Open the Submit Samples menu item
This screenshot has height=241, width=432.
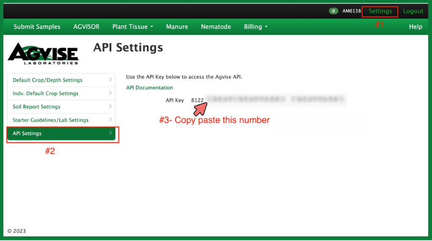click(37, 27)
